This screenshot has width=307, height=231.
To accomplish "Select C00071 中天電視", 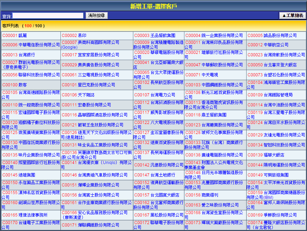I will (x=202, y=75).
